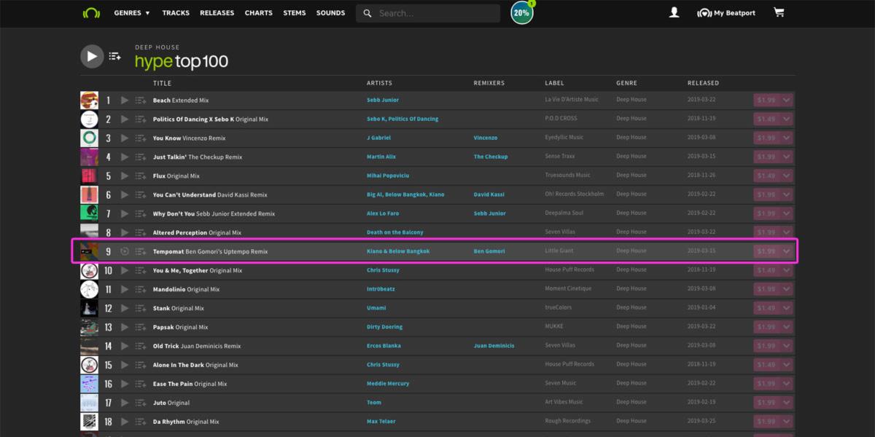Open the shopping cart icon
This screenshot has height=437, width=875.
779,12
